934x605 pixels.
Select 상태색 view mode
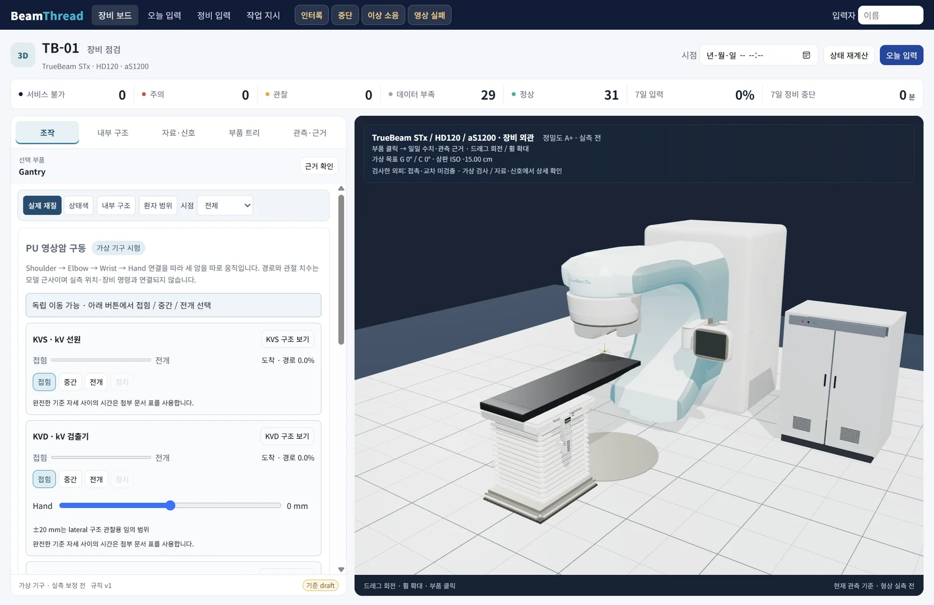79,205
